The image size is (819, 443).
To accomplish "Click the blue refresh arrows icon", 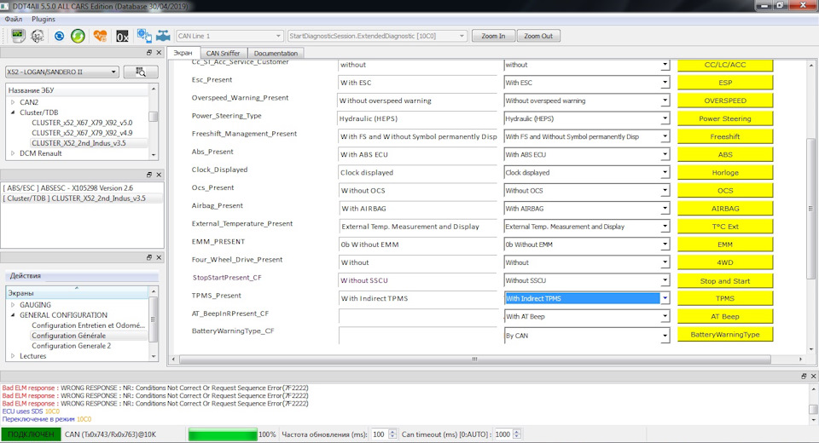I will coord(59,36).
